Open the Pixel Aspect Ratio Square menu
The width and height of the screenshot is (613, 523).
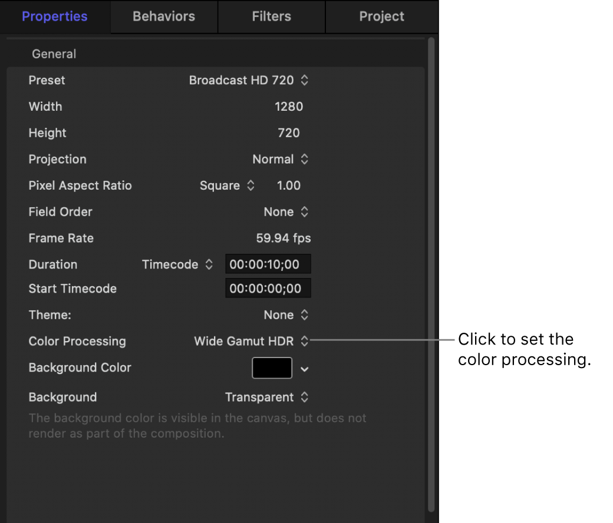pyautogui.click(x=227, y=186)
